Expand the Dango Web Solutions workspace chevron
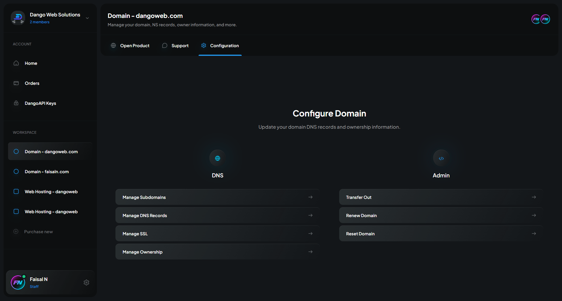This screenshot has height=301, width=562. (87, 18)
